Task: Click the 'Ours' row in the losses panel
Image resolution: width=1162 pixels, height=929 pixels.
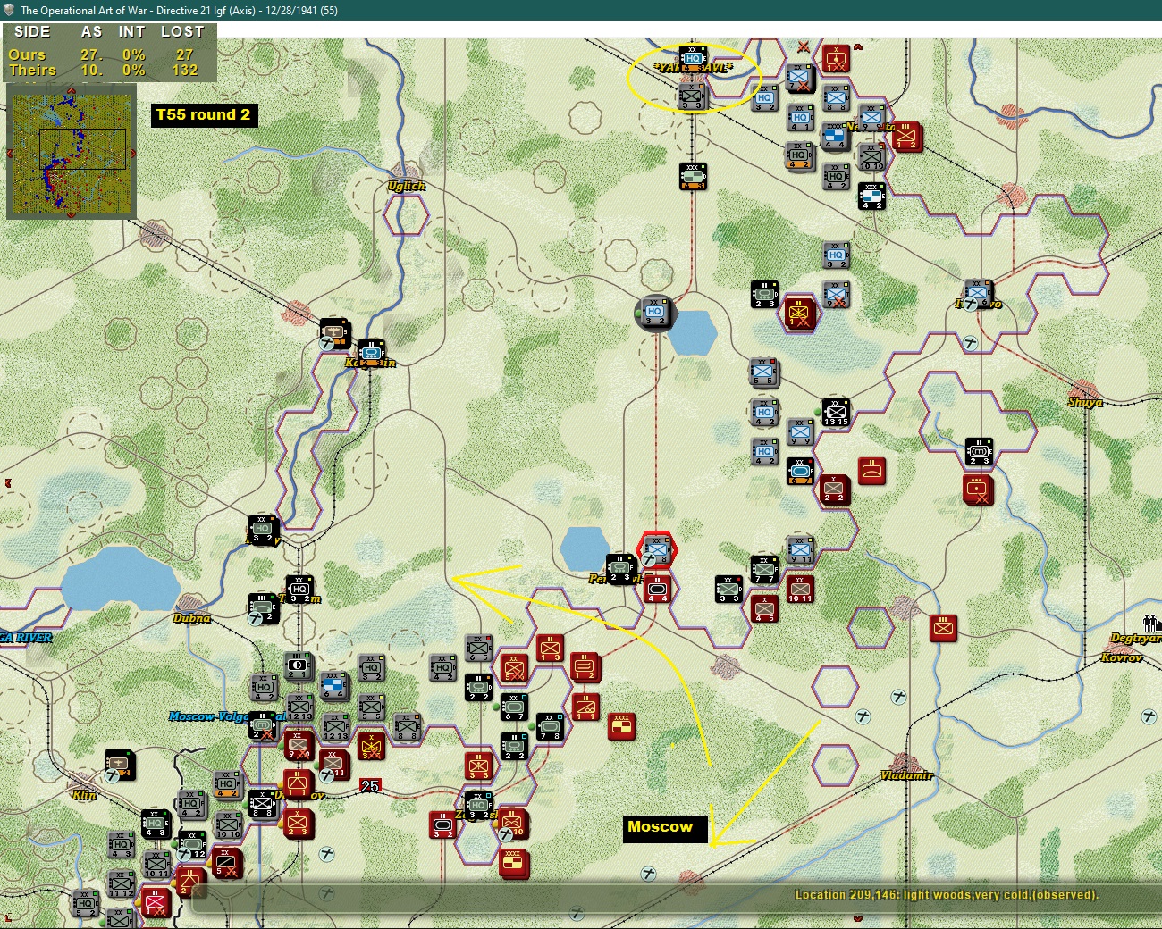Action: pyautogui.click(x=109, y=54)
